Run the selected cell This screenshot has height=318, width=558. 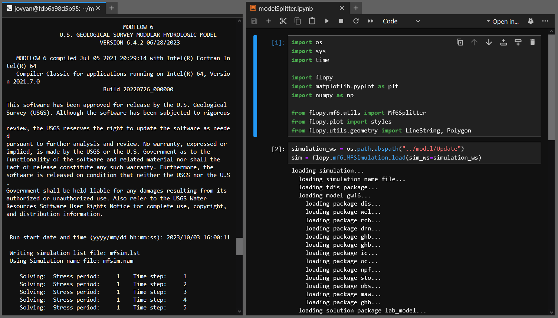tap(327, 21)
